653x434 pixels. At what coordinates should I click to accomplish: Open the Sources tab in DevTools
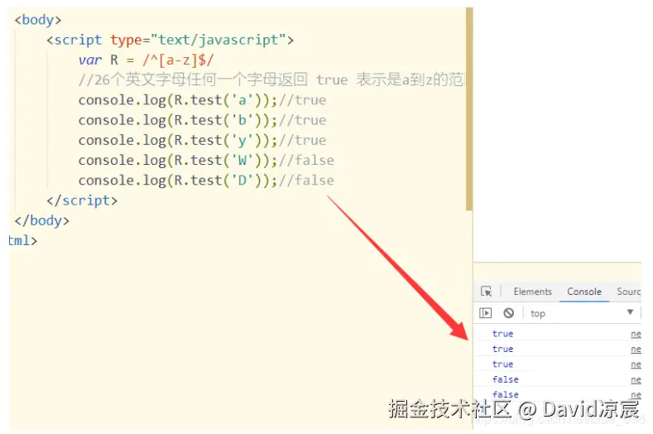click(x=629, y=292)
